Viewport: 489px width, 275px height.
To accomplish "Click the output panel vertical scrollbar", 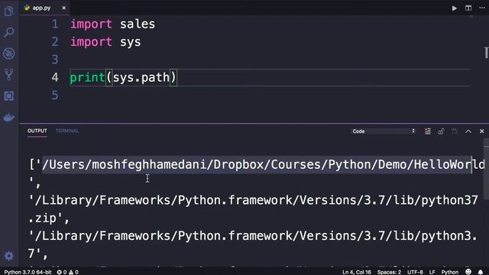I will (x=486, y=168).
